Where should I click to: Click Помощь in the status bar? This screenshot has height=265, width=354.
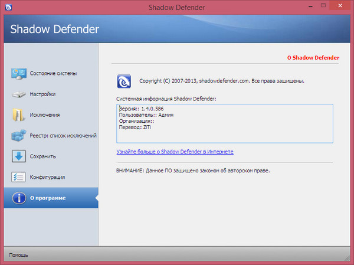tap(18, 256)
